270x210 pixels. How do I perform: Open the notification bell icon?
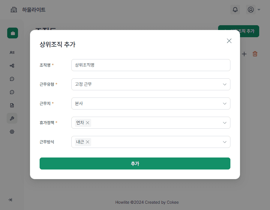[x=235, y=9]
